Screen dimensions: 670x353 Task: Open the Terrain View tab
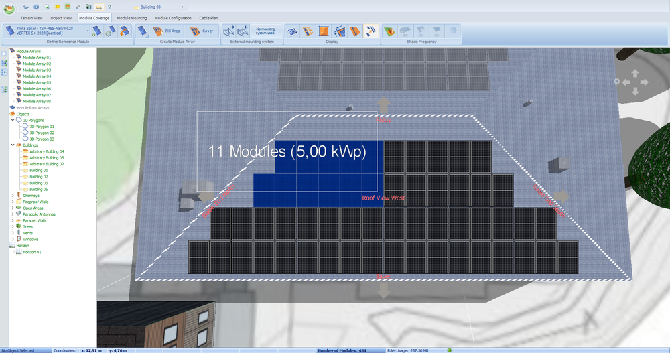coord(31,18)
